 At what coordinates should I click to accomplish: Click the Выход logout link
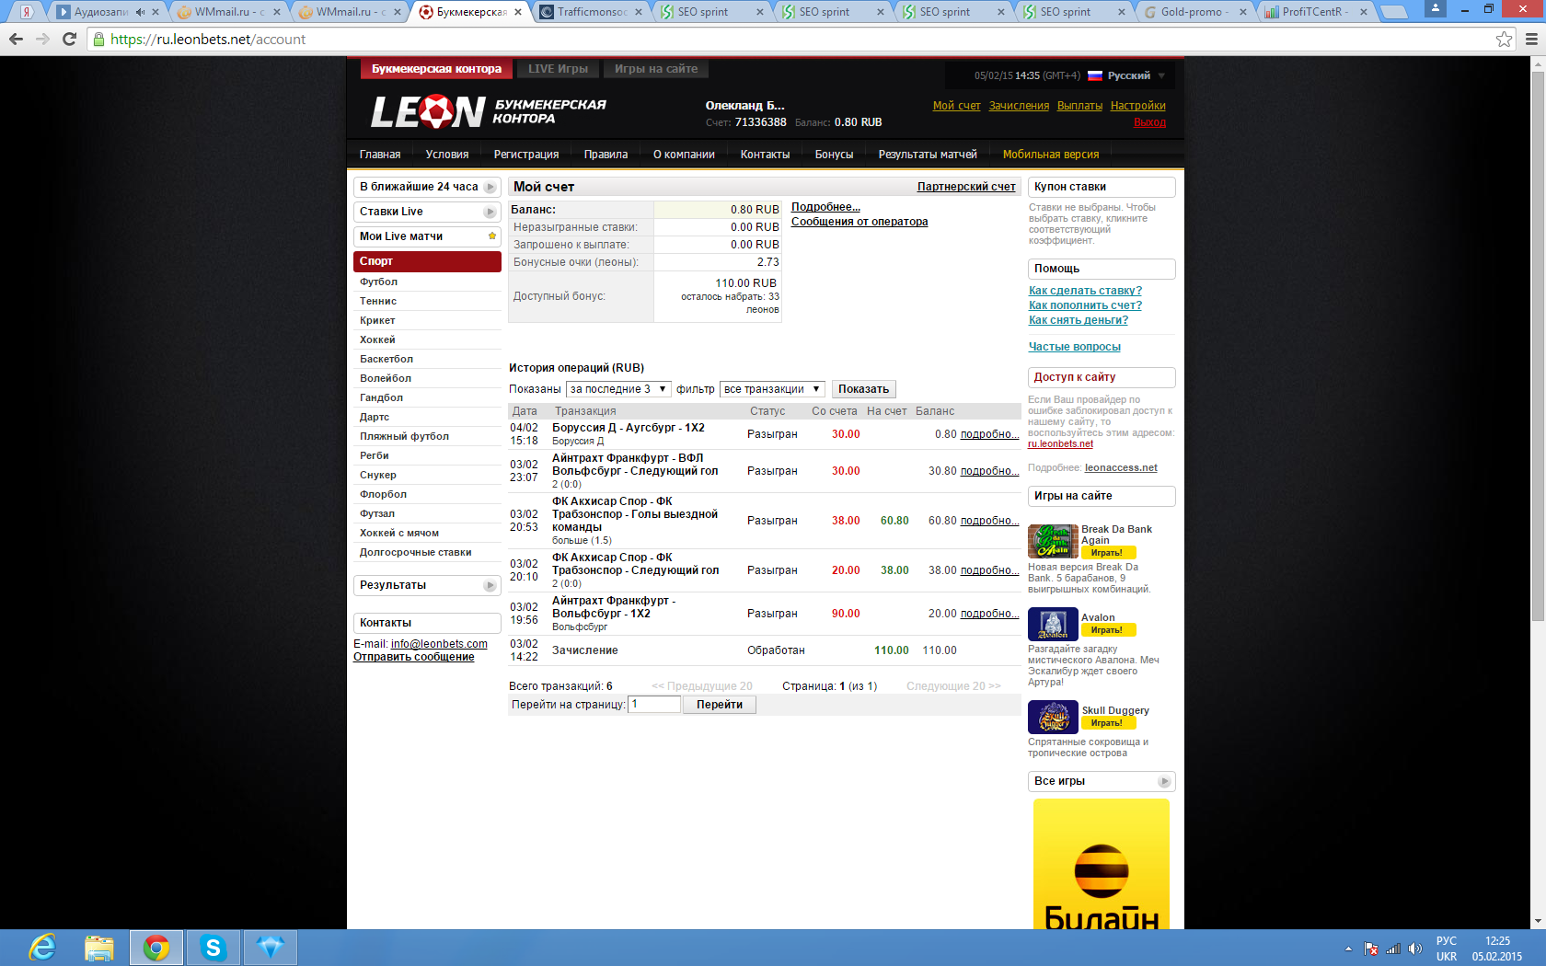coord(1149,122)
